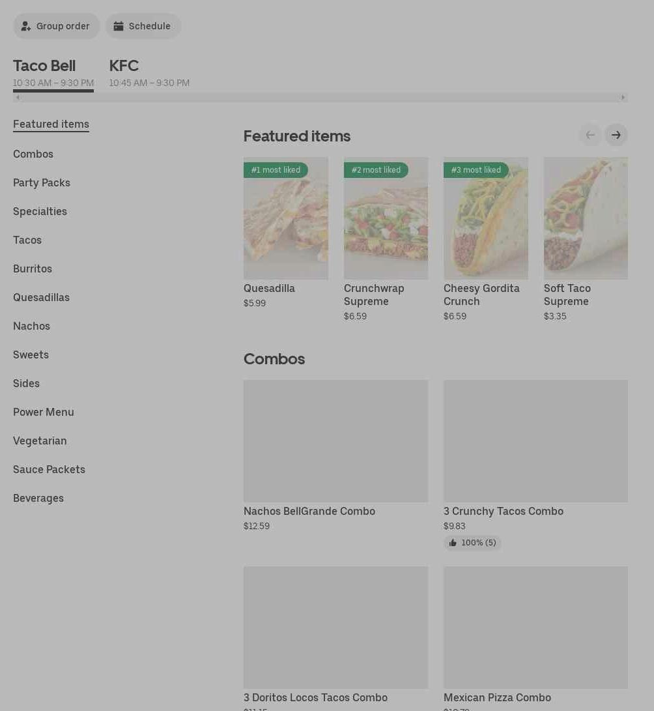Click the Group order person icon

click(26, 26)
